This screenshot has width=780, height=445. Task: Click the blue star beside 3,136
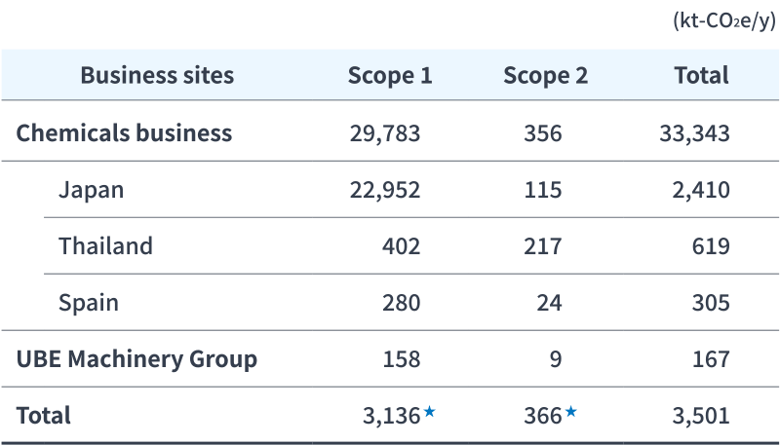[x=429, y=411]
